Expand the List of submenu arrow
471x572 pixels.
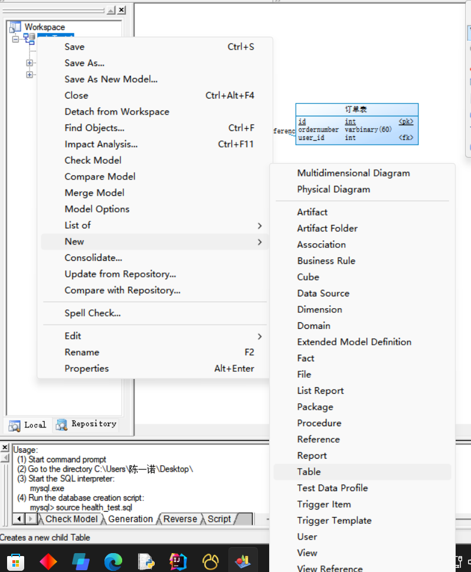pyautogui.click(x=260, y=226)
